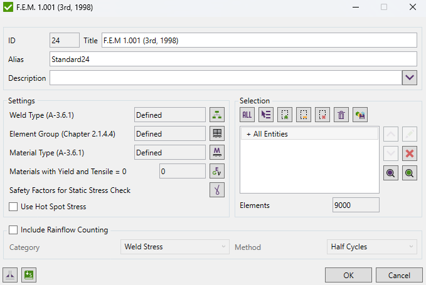The height and width of the screenshot is (285, 426).
Task: Open the Element Group settings icon
Action: 216,133
